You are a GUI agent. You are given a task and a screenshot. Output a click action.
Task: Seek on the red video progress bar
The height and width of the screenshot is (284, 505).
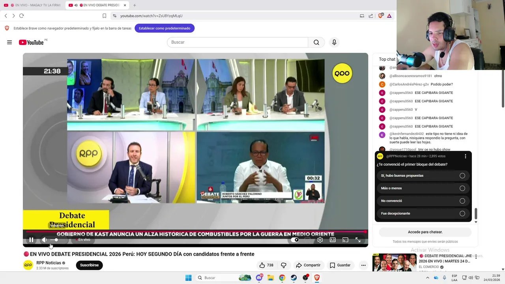(x=195, y=232)
